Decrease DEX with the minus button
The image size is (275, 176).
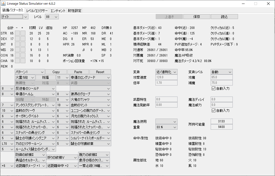[x=17, y=39]
